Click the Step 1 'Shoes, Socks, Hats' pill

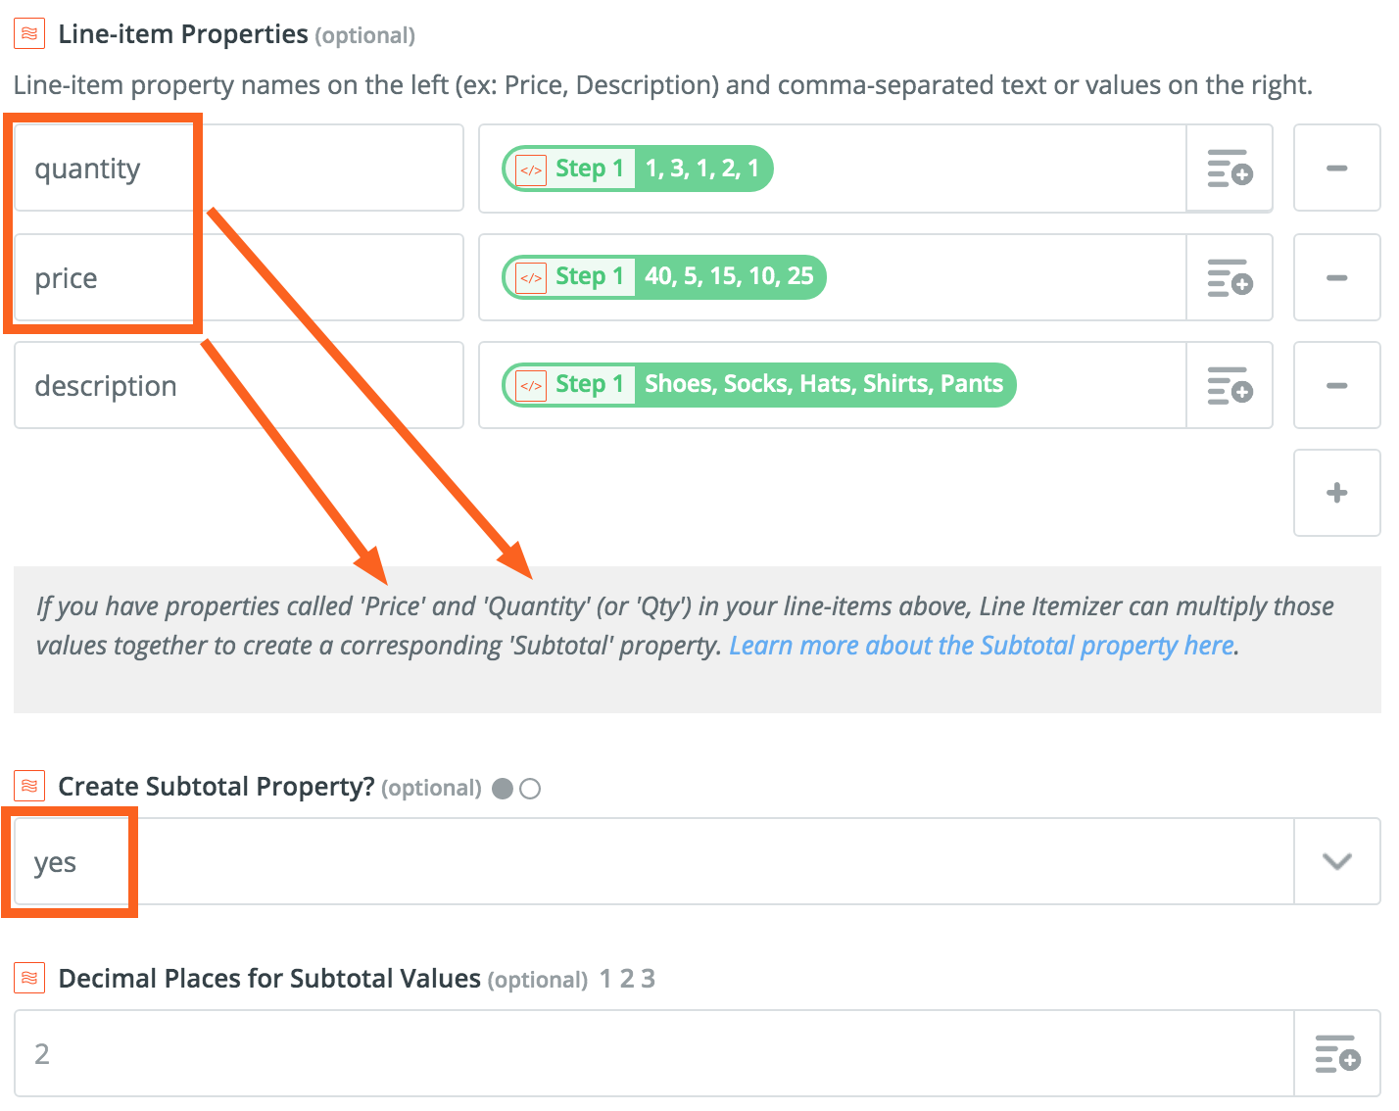click(759, 385)
